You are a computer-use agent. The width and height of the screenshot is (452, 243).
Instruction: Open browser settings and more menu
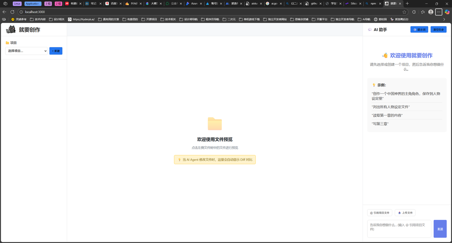[x=439, y=12]
